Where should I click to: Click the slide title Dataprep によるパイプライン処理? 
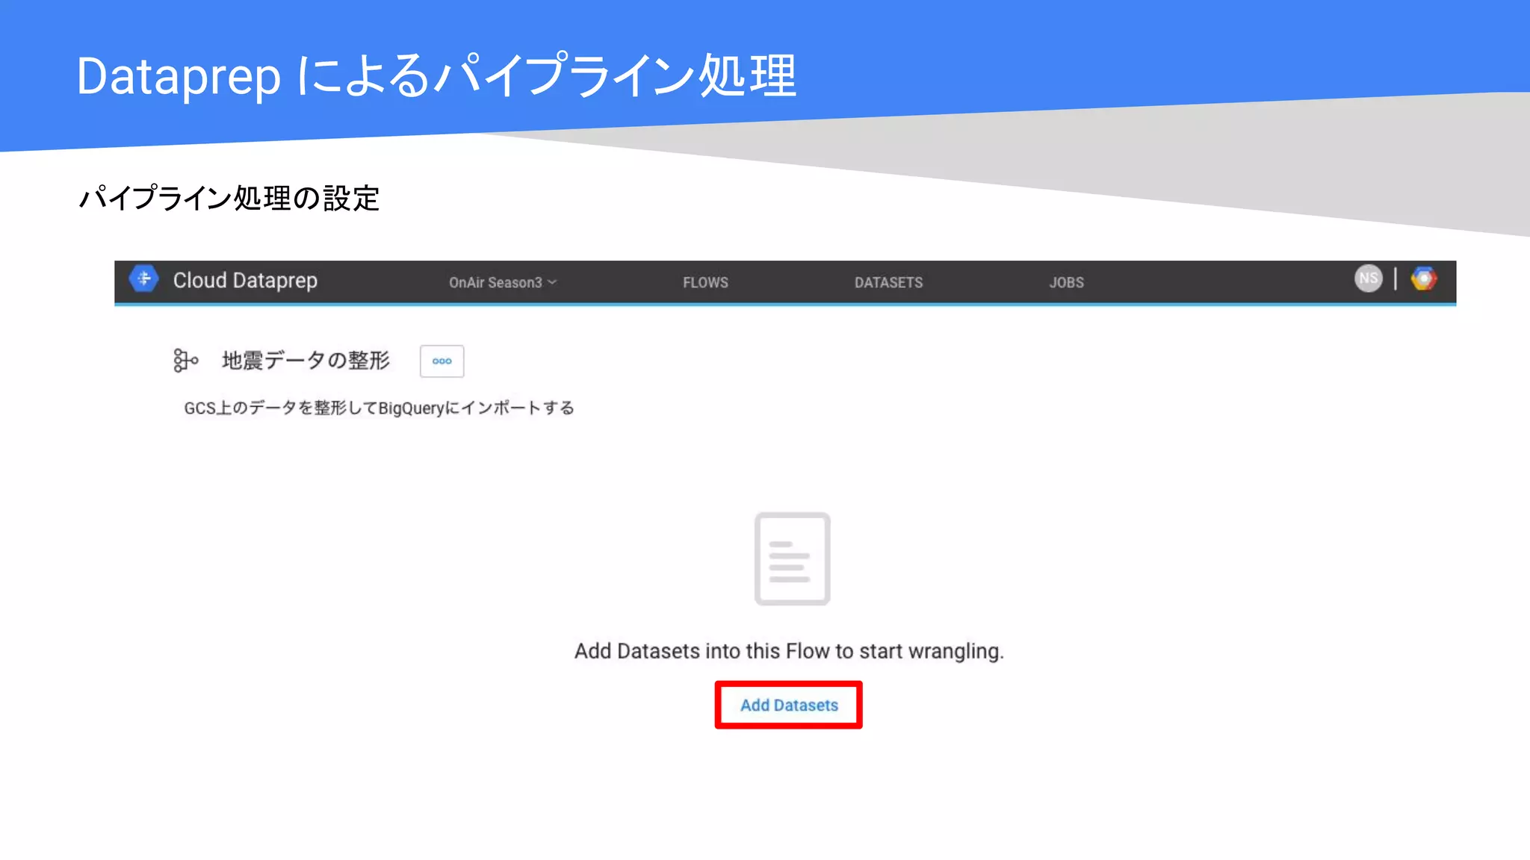click(x=436, y=75)
